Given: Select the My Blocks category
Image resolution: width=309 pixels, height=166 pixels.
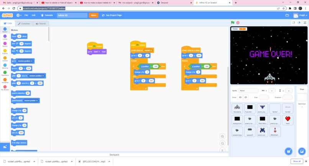Looking at the screenshot, I should (x=5, y=88).
